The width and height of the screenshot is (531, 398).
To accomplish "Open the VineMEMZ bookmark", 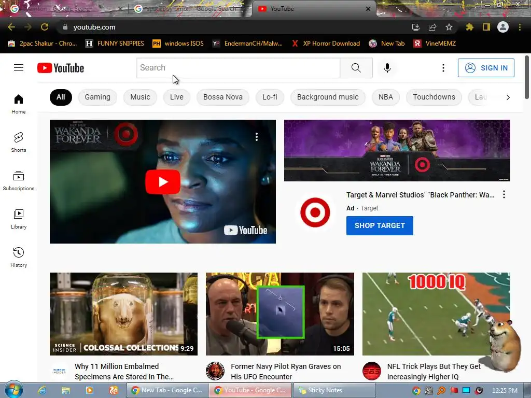I will [435, 44].
